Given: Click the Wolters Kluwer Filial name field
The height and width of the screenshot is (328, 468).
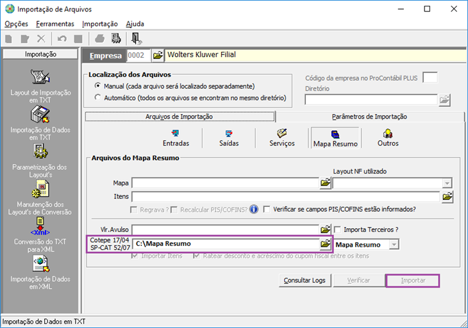Looking at the screenshot, I should click(315, 55).
